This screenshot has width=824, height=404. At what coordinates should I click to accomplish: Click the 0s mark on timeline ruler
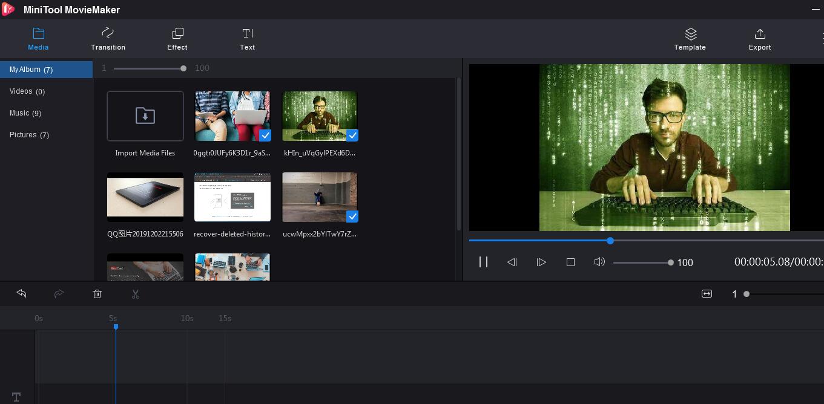(39, 318)
